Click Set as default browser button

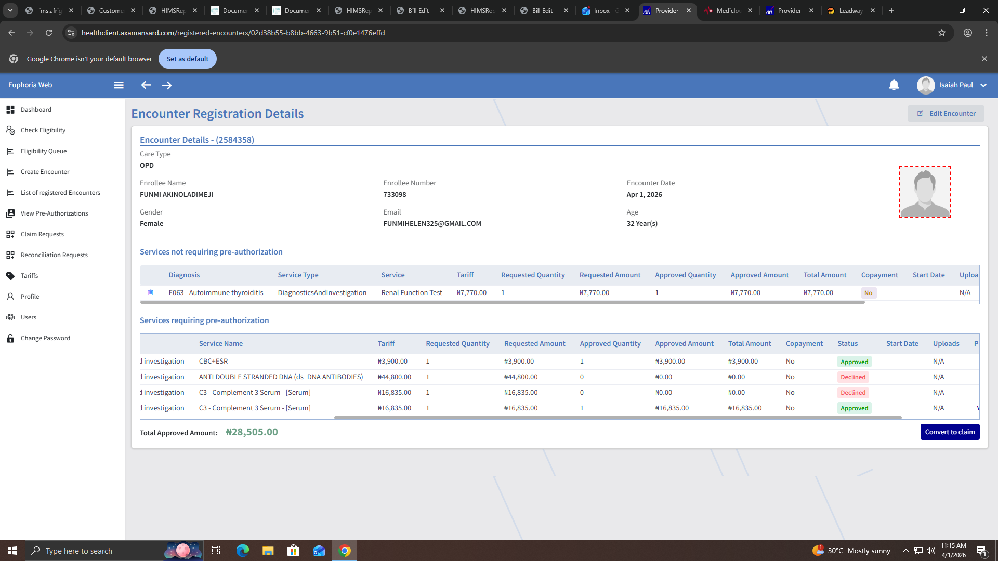(x=187, y=59)
